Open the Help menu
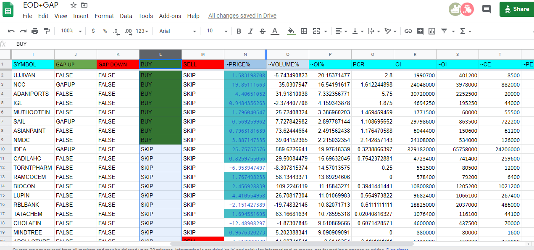 [x=193, y=16]
